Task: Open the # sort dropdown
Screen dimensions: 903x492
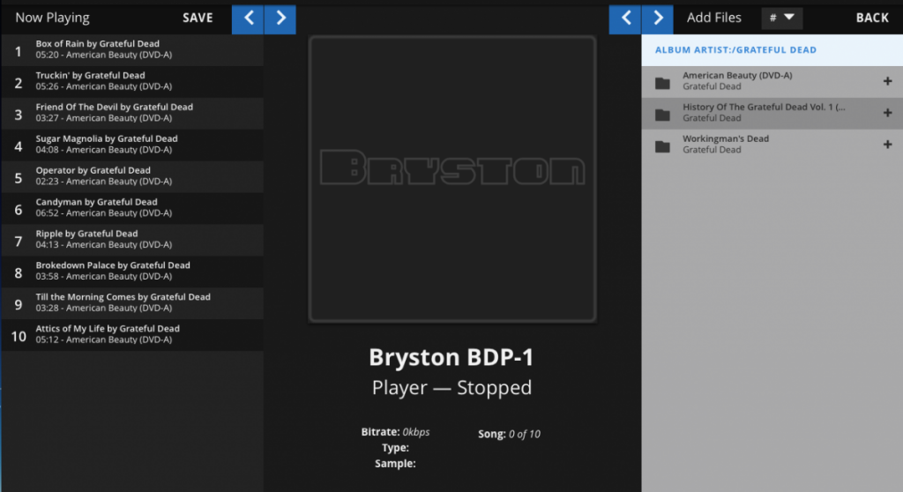Action: [782, 19]
